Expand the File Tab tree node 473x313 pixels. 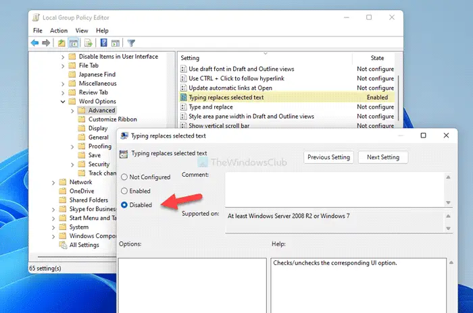pos(63,66)
